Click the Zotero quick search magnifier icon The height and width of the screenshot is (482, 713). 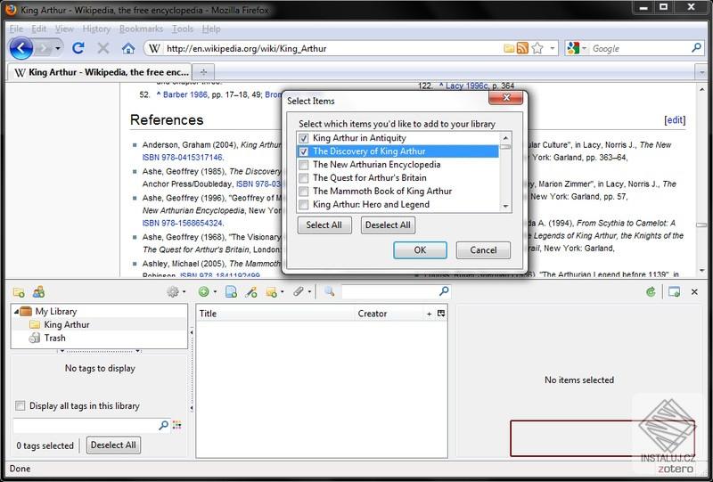pos(444,291)
